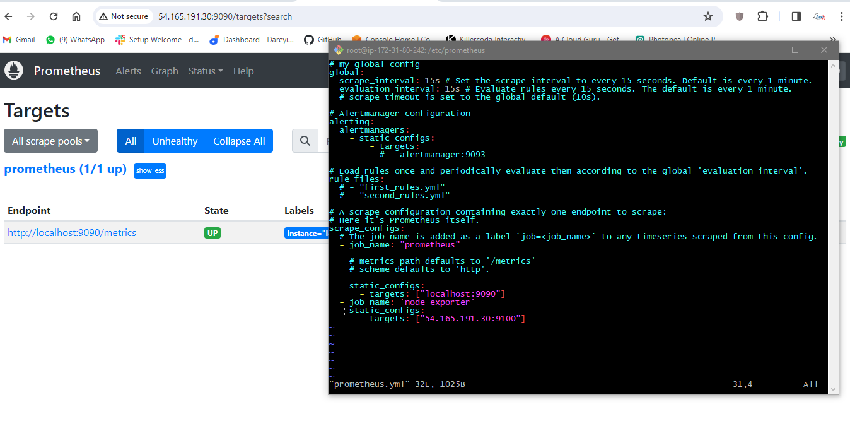Expand the All scrape pools dropdown

coord(50,141)
